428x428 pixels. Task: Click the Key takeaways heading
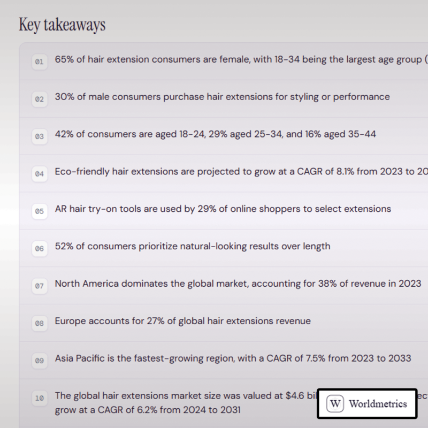[x=62, y=25]
